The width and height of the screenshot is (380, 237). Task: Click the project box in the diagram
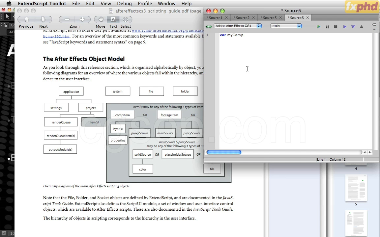[x=91, y=108]
